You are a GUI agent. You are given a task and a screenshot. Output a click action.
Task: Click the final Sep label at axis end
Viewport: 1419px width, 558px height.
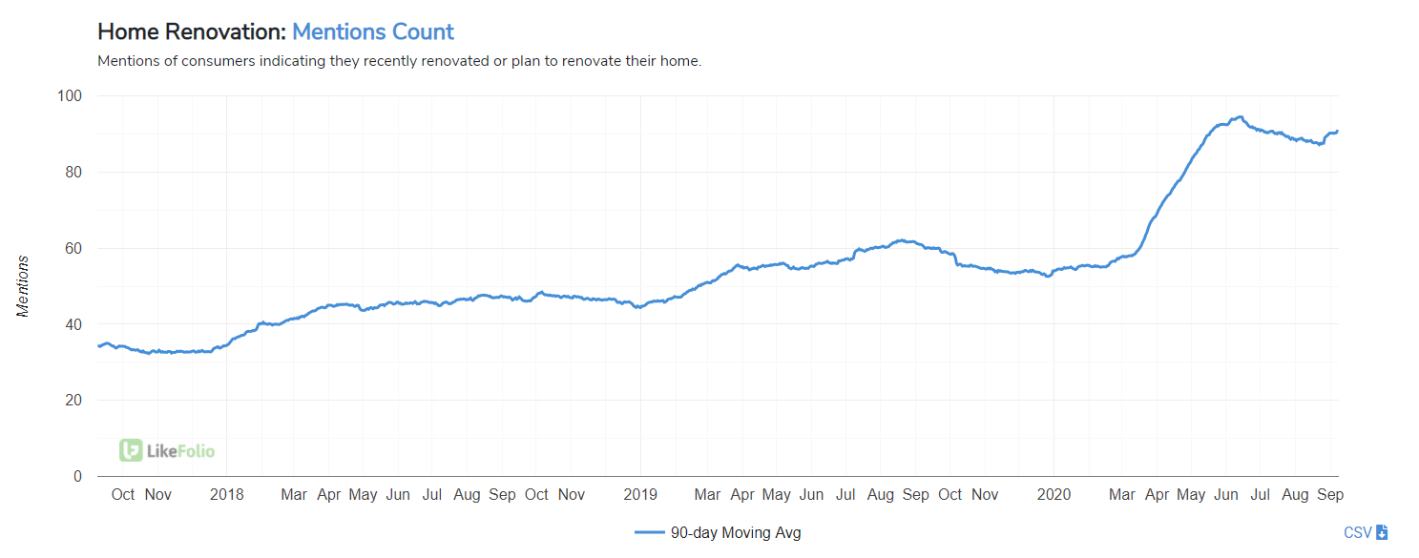pyautogui.click(x=1330, y=494)
